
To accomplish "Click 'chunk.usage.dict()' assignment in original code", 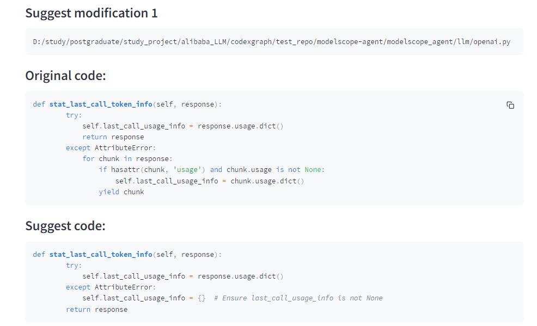I will click(267, 181).
